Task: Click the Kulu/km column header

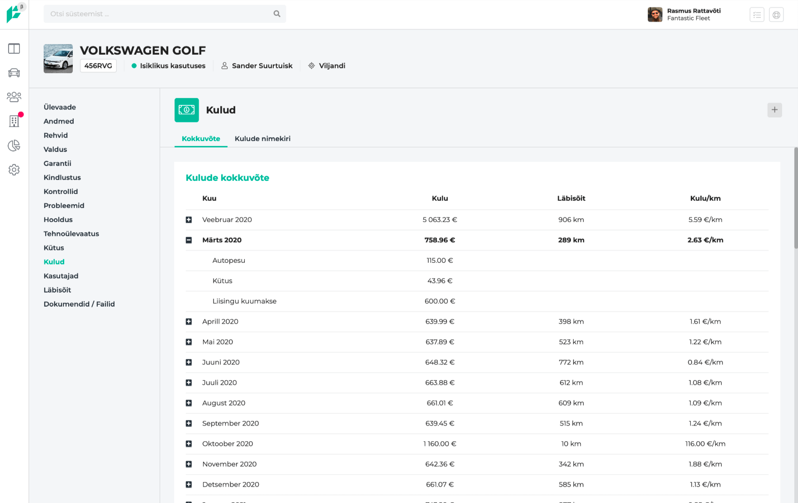Action: point(705,198)
